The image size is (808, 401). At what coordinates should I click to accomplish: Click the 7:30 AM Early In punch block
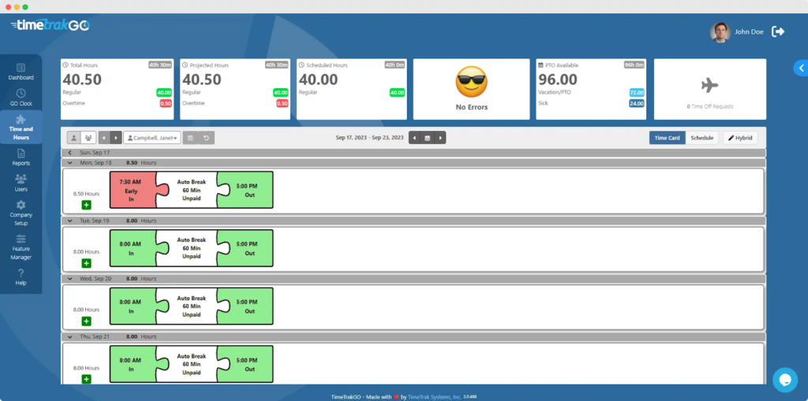(131, 190)
